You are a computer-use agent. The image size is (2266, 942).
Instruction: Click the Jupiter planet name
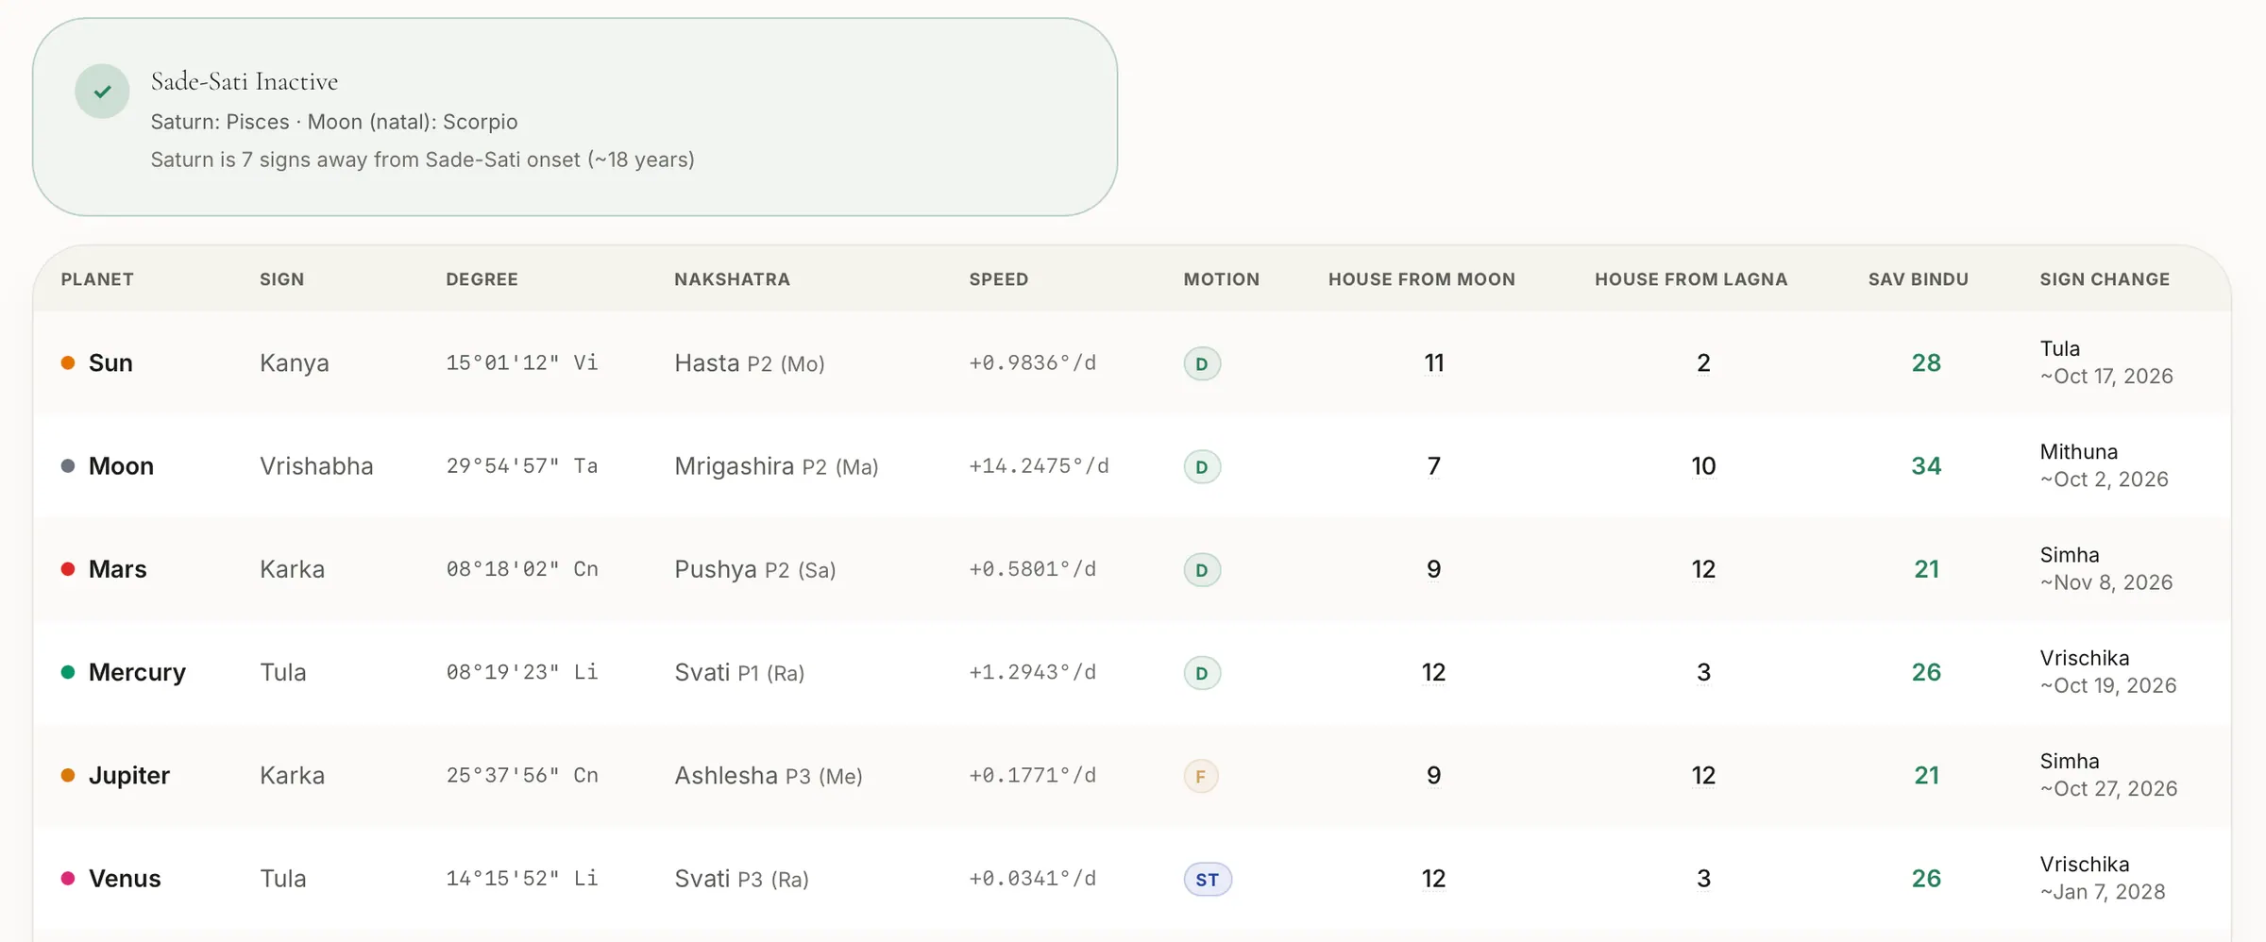tap(129, 775)
